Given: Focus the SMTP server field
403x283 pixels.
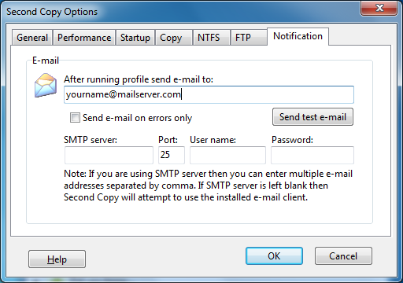Looking at the screenshot, I should tap(109, 155).
